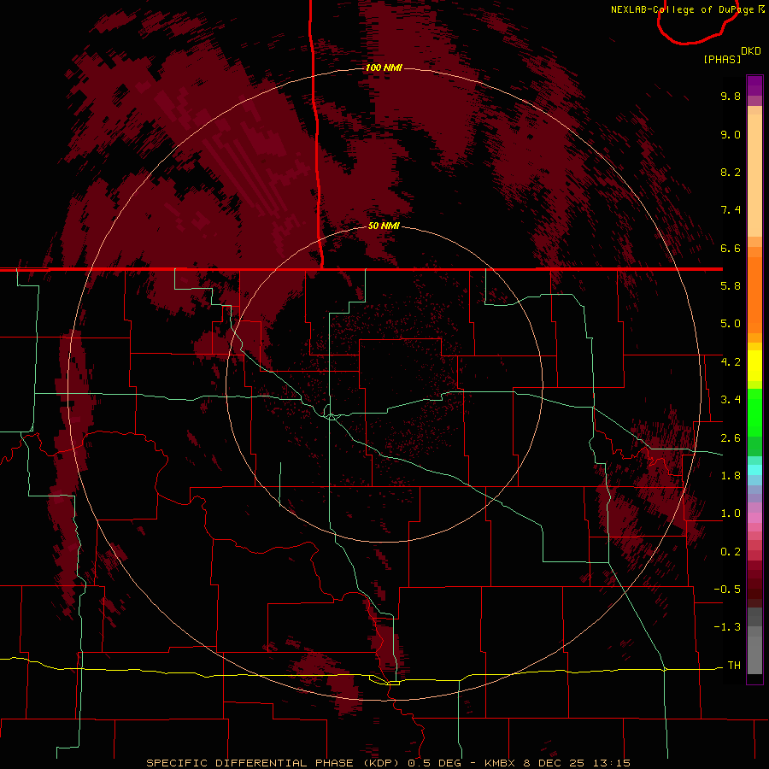Click the 100 NMI range ring label
The width and height of the screenshot is (769, 769).
(x=384, y=68)
